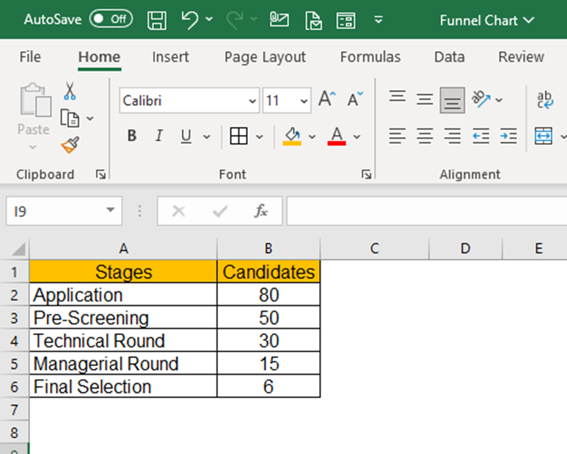Click Middle Align icon
Screen dimensions: 567x454
pos(425,99)
